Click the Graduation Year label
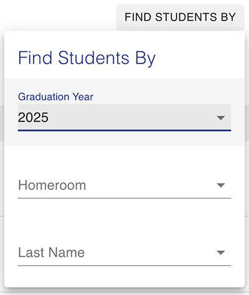The image size is (249, 295). tap(55, 96)
